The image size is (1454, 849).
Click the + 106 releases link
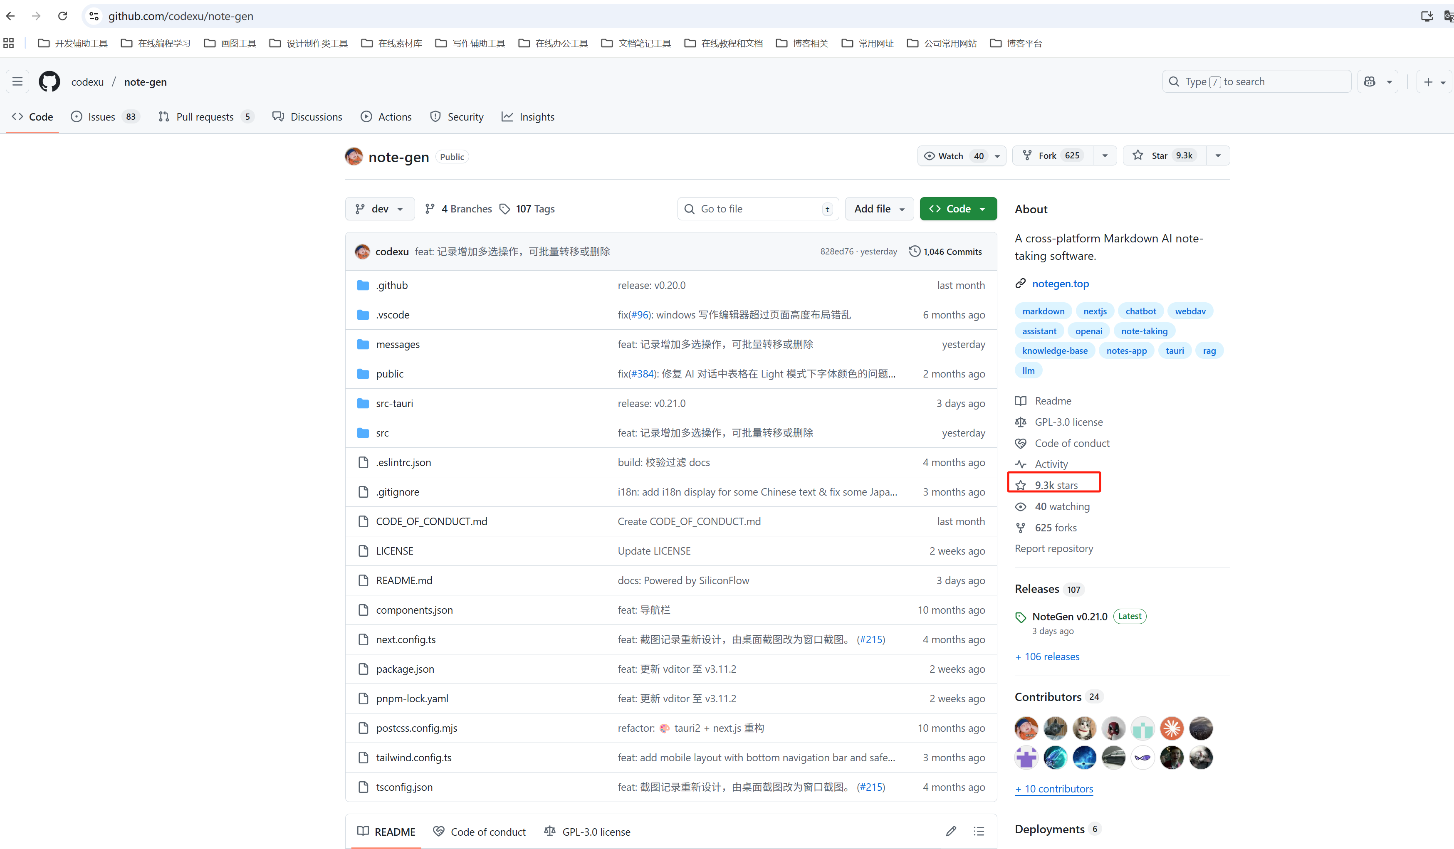click(x=1047, y=656)
